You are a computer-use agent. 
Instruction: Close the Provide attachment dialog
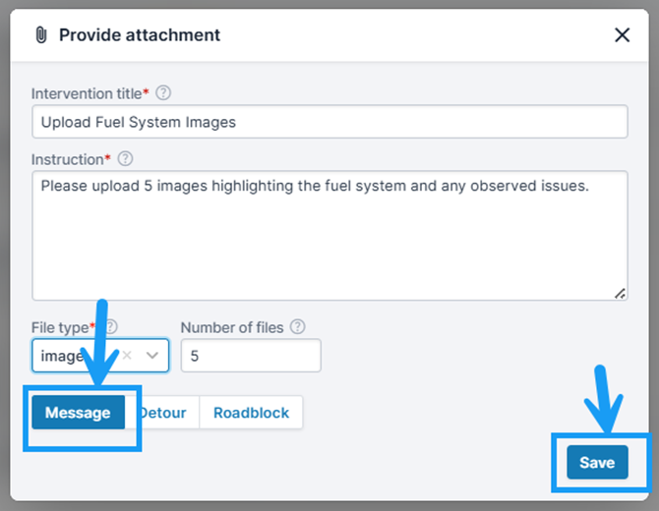[622, 34]
